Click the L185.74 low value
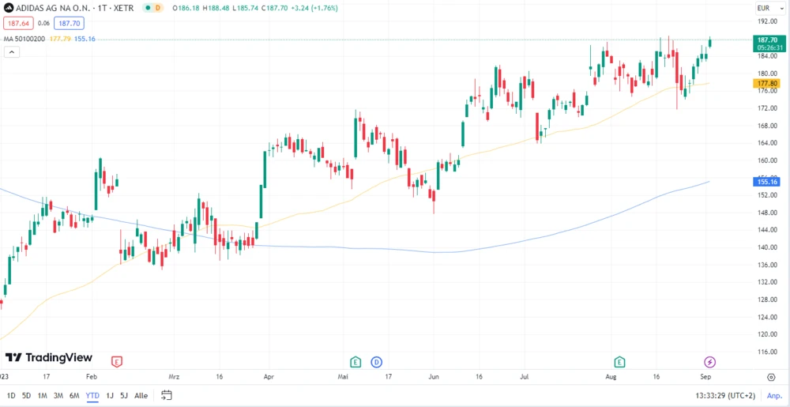Viewport: 790px width, 407px height. [x=246, y=8]
